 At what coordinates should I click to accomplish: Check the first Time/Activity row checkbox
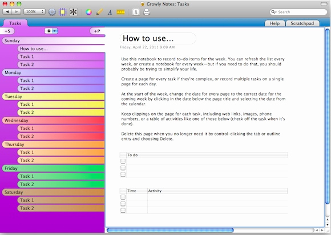click(123, 197)
